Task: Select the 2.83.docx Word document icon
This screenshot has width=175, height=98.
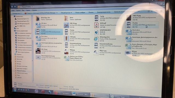Action: pos(38,25)
